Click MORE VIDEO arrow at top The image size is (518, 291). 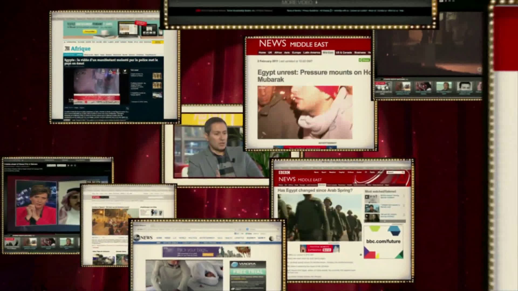[316, 2]
